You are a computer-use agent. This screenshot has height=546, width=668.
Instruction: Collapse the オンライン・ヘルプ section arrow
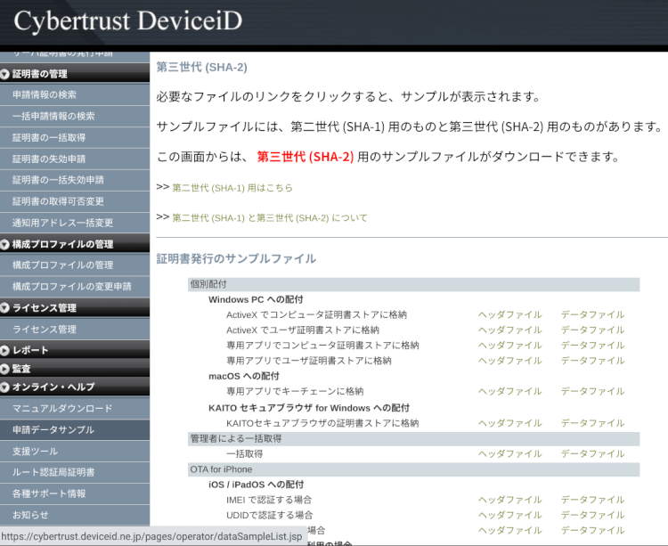click(4, 387)
